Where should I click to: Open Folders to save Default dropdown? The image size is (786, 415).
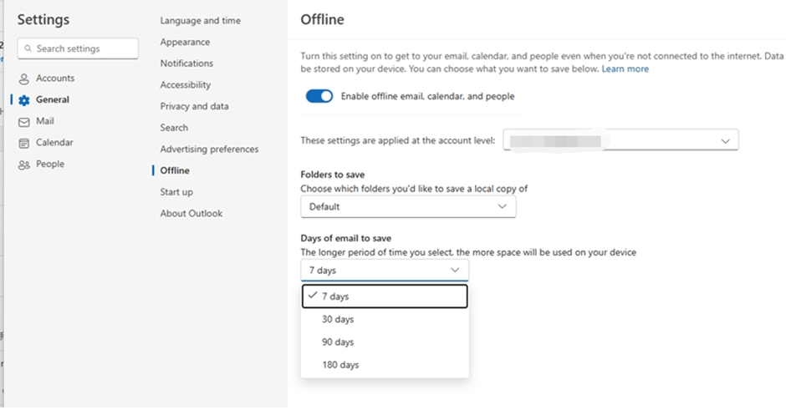tap(408, 207)
